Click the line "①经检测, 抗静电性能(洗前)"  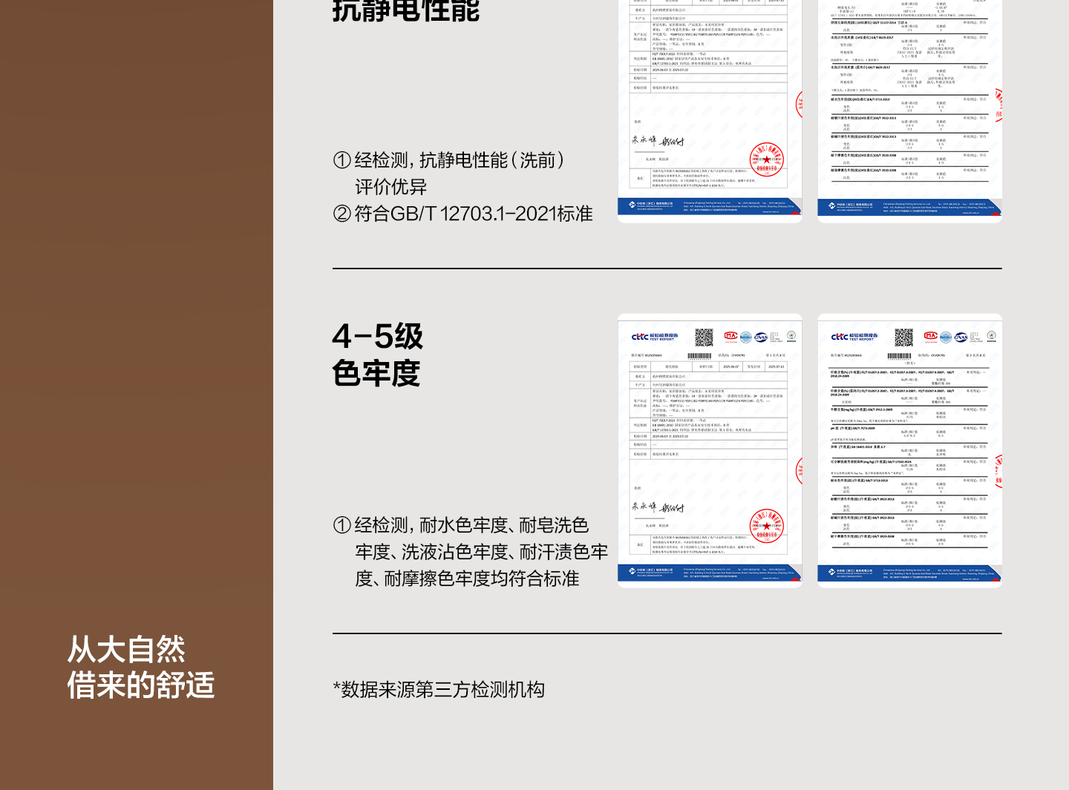(449, 160)
